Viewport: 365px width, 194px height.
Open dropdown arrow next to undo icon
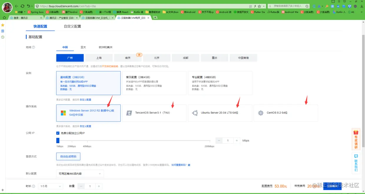(31, 6)
